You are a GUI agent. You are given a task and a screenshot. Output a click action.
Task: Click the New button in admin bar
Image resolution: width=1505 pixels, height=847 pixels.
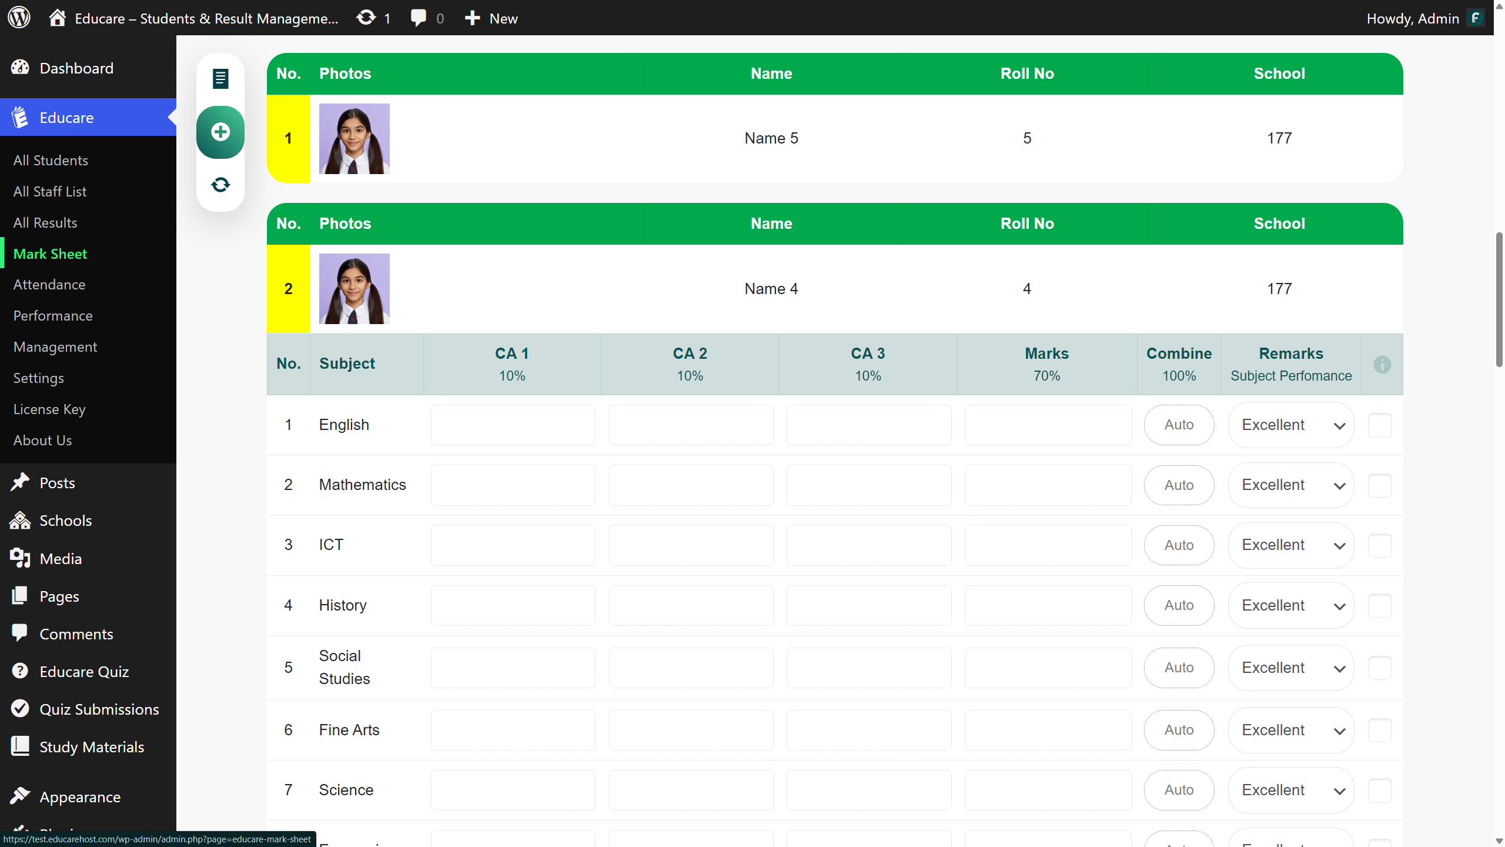click(491, 18)
